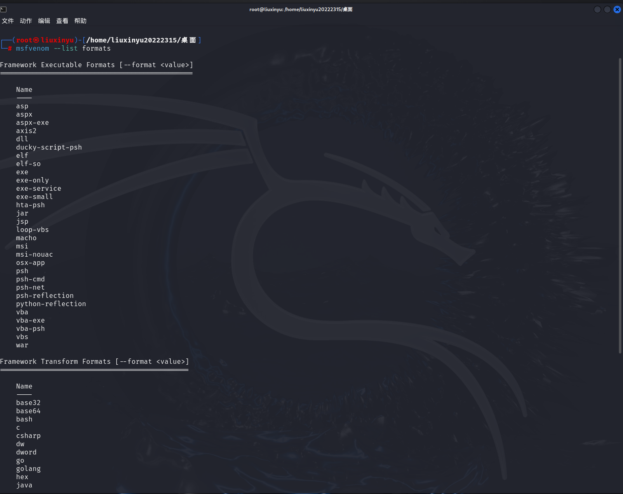Click the 'macho' format entry
623x494 pixels.
[x=26, y=238]
